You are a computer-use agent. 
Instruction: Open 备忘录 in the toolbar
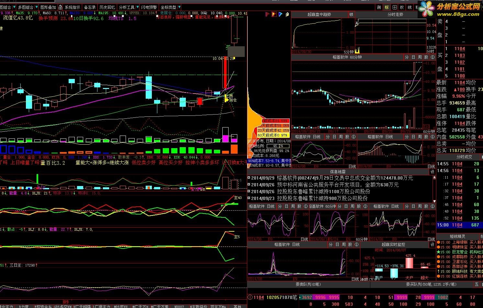(90, 7)
